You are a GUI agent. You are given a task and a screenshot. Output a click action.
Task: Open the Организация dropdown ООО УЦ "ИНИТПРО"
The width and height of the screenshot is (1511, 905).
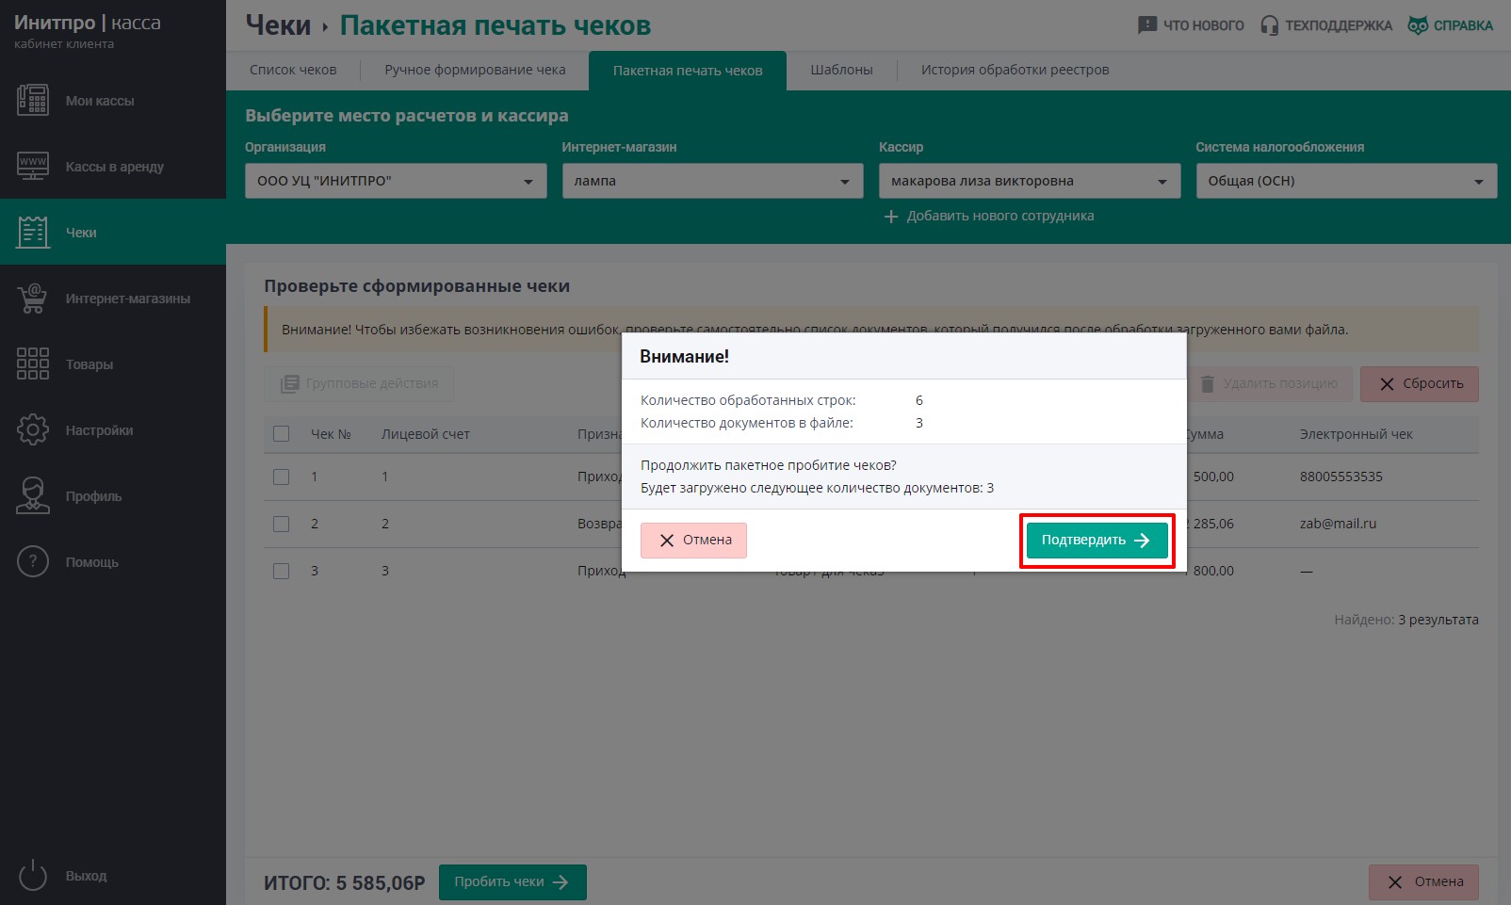coord(396,181)
